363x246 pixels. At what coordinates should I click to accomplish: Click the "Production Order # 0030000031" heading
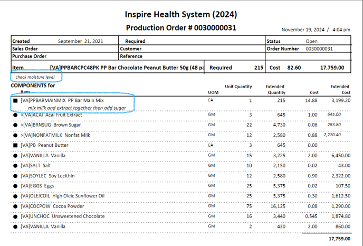click(x=181, y=28)
